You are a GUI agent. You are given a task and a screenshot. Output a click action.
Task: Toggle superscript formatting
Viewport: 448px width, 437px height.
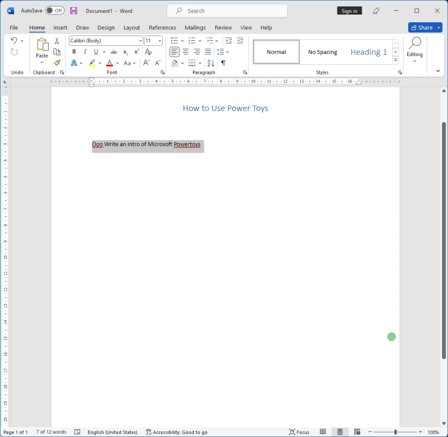(136, 52)
